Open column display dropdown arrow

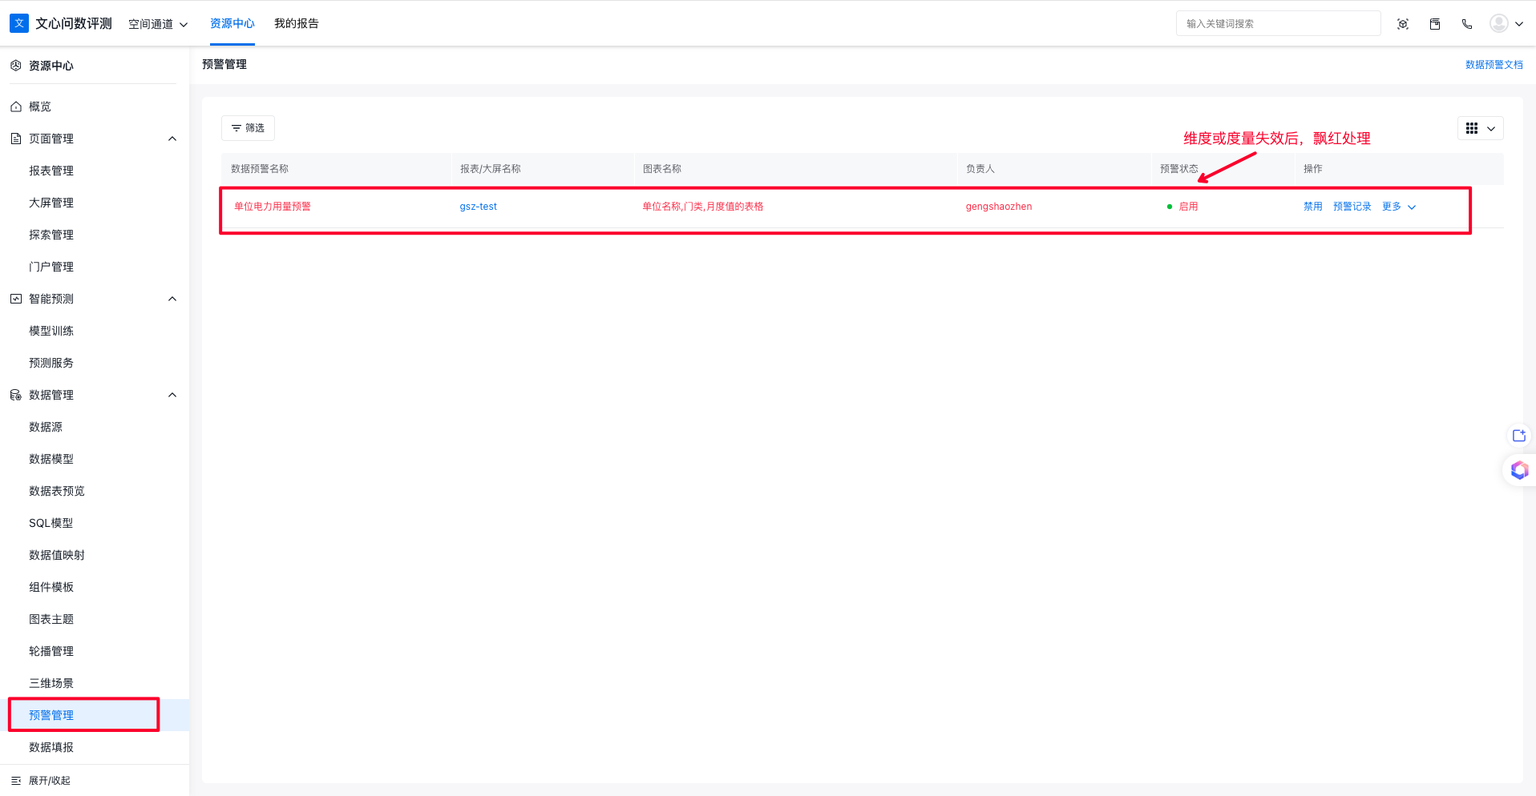[1491, 128]
